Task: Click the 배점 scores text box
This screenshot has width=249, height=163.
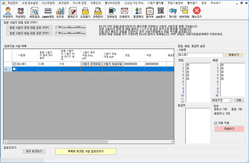Action: click(232, 80)
